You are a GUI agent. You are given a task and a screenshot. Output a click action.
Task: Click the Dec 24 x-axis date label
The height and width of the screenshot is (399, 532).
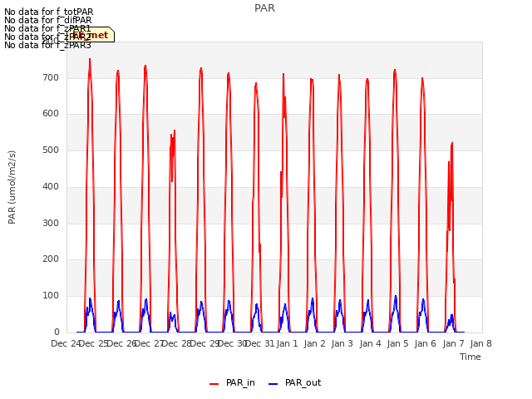66,343
